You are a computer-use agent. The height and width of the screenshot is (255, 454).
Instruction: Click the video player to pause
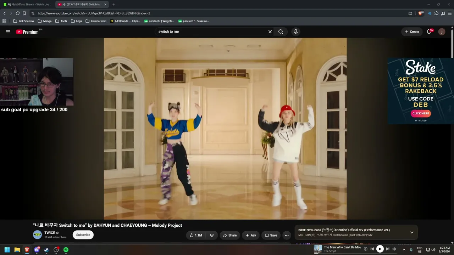point(225,129)
